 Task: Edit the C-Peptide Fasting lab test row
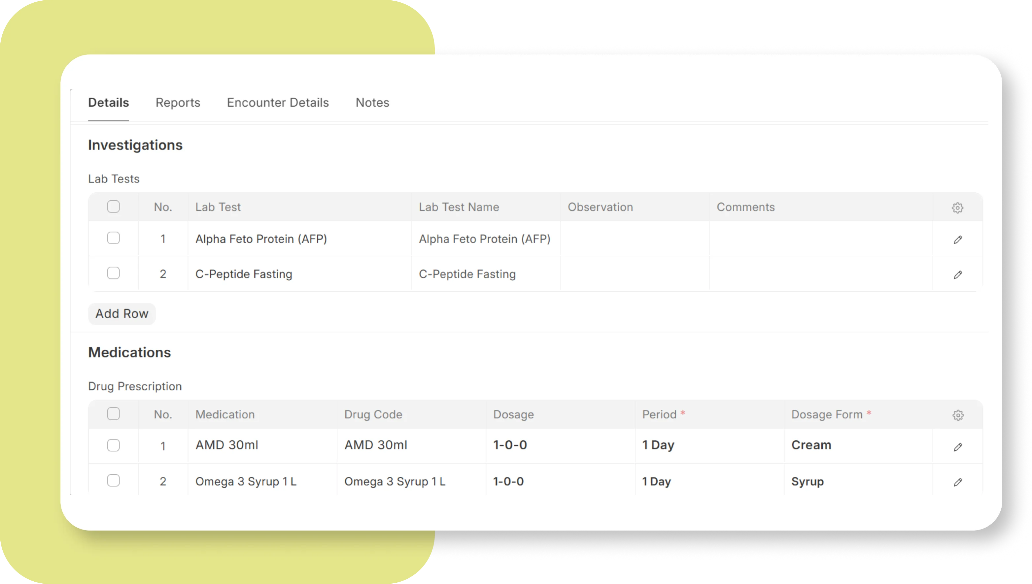pyautogui.click(x=958, y=275)
